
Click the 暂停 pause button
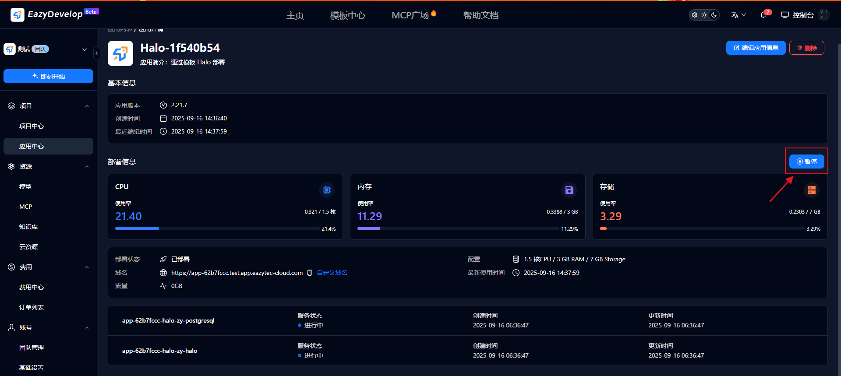806,162
